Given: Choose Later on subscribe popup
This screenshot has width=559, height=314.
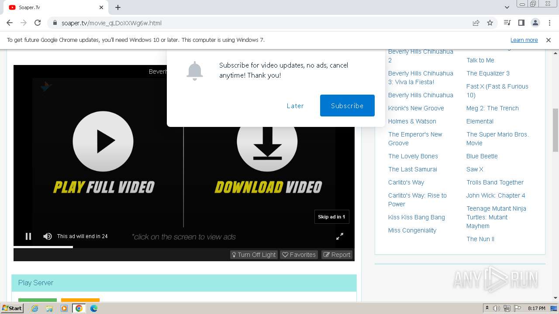Looking at the screenshot, I should [295, 106].
